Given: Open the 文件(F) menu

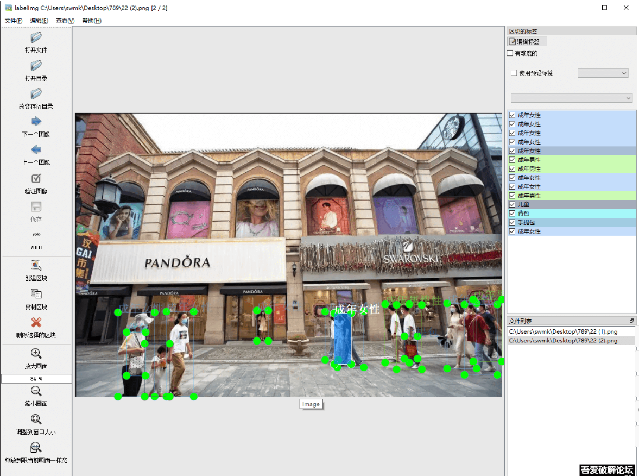Looking at the screenshot, I should click(14, 21).
